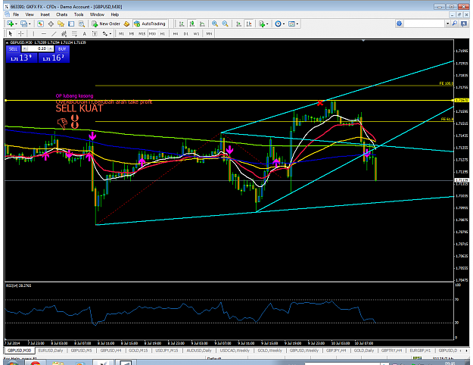473x365 pixels.
Task: Switch to M5 timeframe
Action: click(x=132, y=33)
